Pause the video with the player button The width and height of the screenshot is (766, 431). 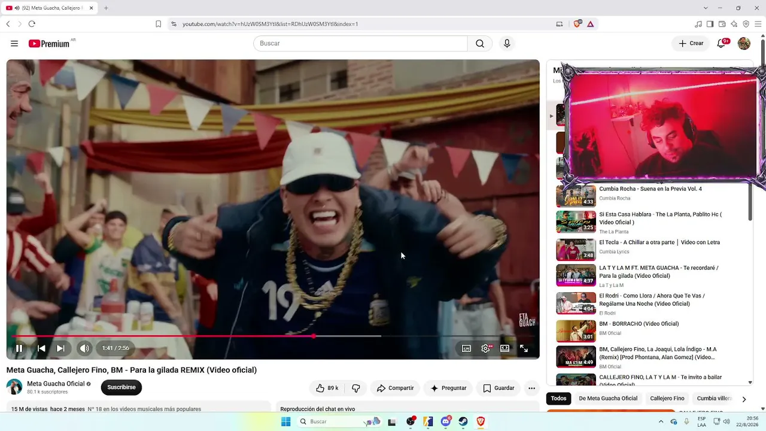pyautogui.click(x=19, y=348)
